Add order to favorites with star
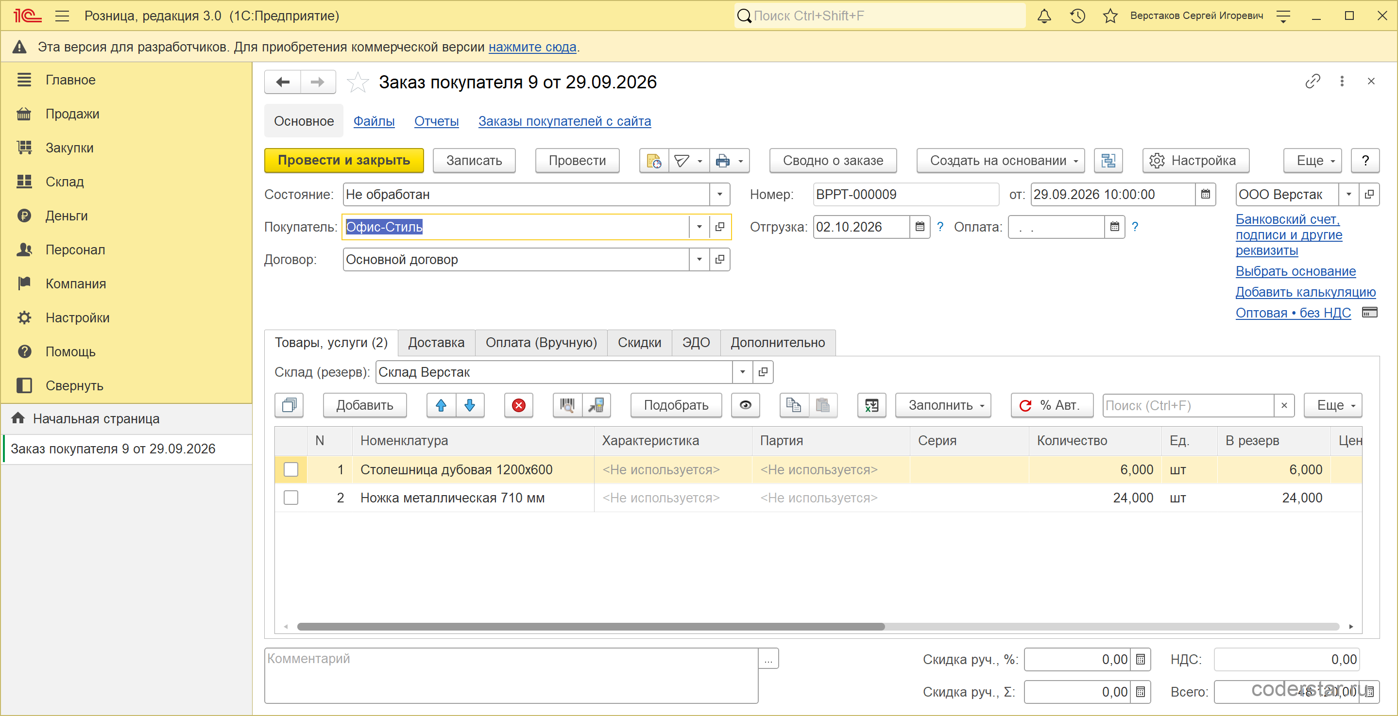Screen dimensions: 1398x716 358,82
